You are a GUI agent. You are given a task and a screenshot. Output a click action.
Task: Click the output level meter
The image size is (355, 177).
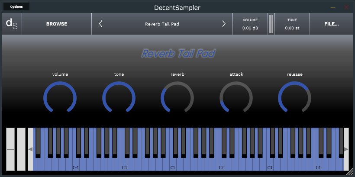[271, 24]
